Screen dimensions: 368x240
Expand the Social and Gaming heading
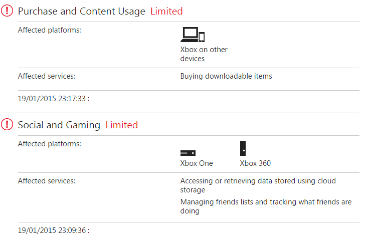point(59,125)
